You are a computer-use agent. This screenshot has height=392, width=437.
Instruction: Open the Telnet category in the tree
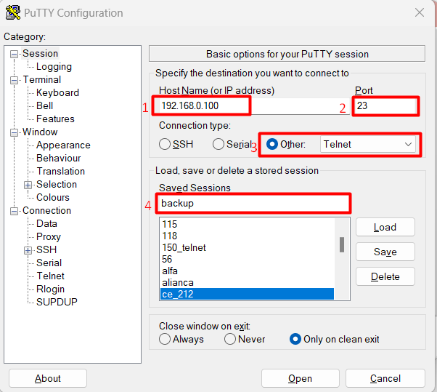coord(50,276)
